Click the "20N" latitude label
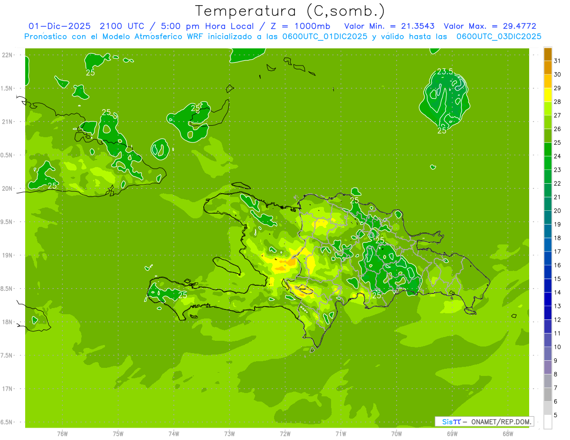This screenshot has width=570, height=440. (7, 188)
